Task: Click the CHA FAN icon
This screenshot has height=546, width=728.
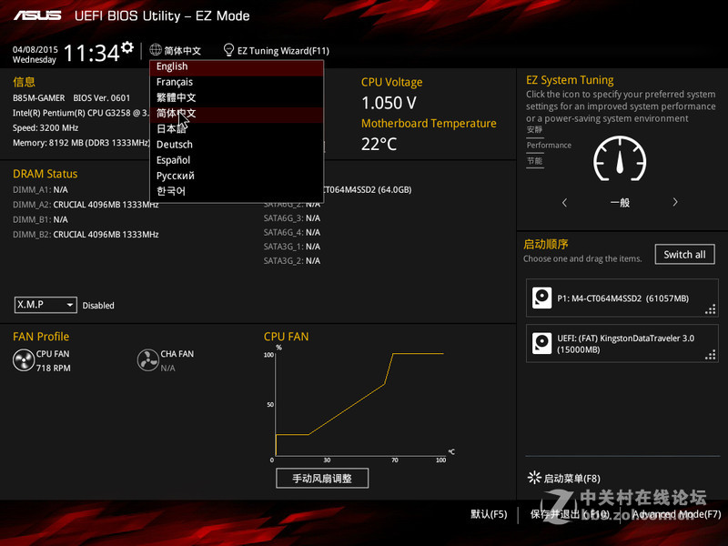Action: click(148, 359)
